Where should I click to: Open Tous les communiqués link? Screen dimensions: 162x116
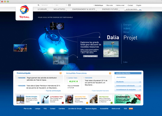click(53, 91)
